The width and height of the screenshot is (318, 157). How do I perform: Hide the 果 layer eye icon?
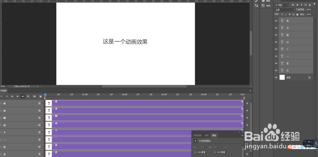point(276,21)
